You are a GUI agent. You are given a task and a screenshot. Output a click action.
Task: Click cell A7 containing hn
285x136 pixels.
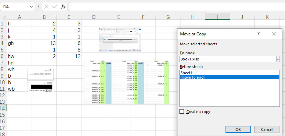coord(20,63)
